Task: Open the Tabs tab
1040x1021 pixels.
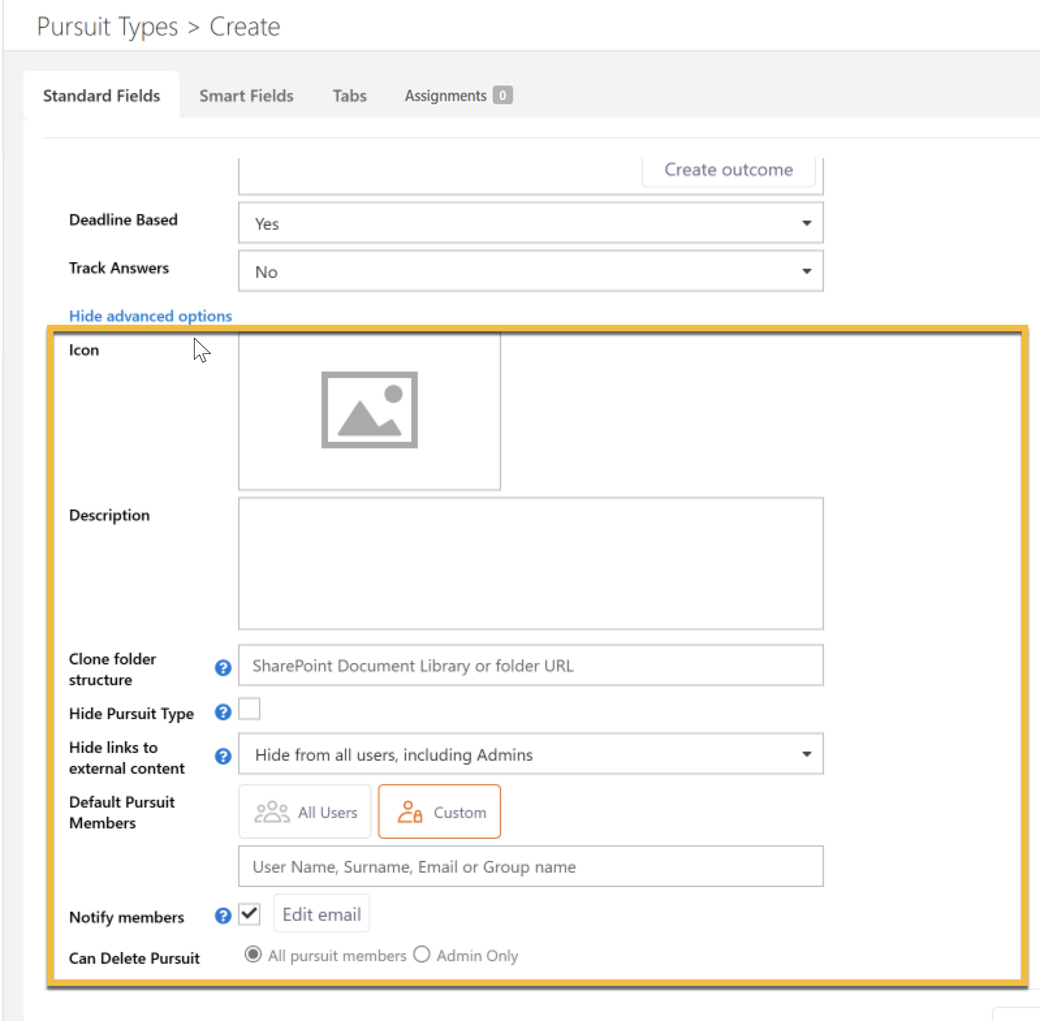Action: click(x=349, y=96)
